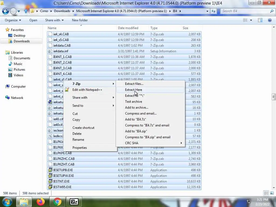Choose Rename from the context menu
This screenshot has height=207, width=276.
tap(90, 140)
